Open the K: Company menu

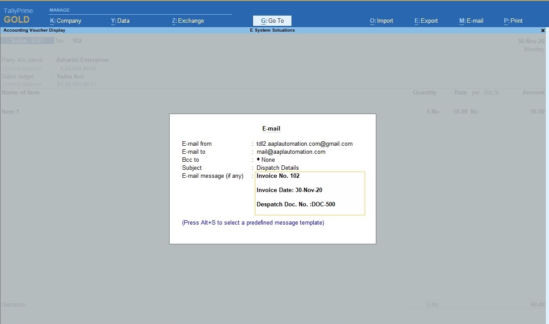pyautogui.click(x=66, y=21)
